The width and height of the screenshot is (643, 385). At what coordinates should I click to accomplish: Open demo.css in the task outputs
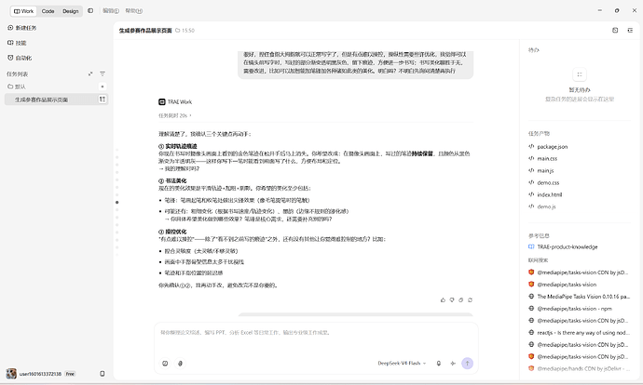coord(548,183)
